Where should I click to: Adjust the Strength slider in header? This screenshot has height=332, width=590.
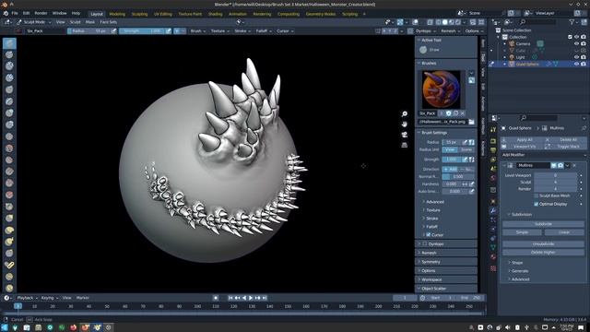[x=142, y=30]
